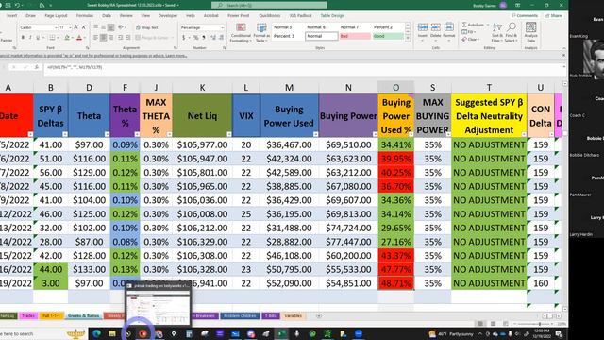
Task: Click the Insert cells icon
Action: pos(423,31)
